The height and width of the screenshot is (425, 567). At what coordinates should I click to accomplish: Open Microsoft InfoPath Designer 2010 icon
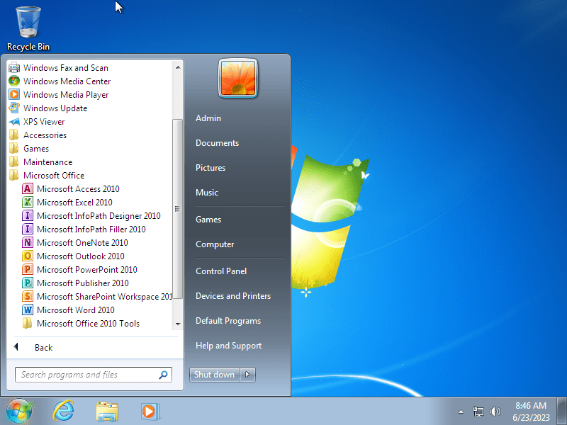[28, 216]
